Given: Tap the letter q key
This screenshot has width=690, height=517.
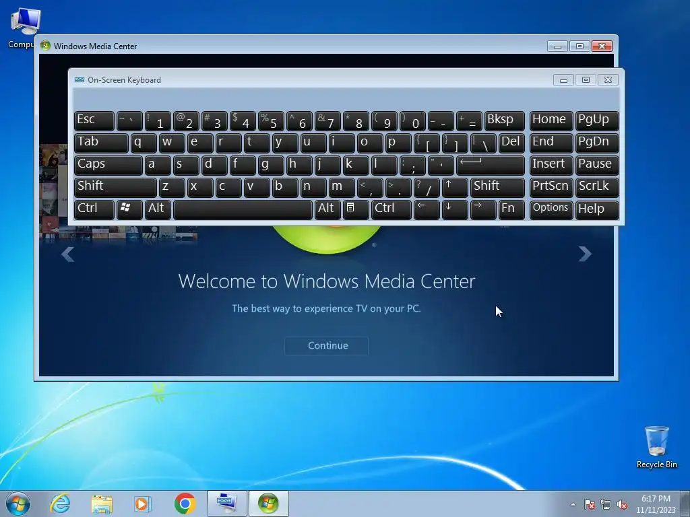Looking at the screenshot, I should tap(144, 143).
